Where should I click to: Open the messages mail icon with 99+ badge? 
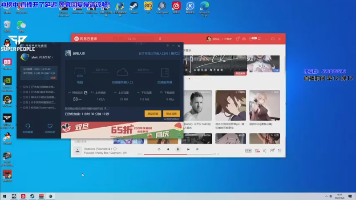coord(252,39)
